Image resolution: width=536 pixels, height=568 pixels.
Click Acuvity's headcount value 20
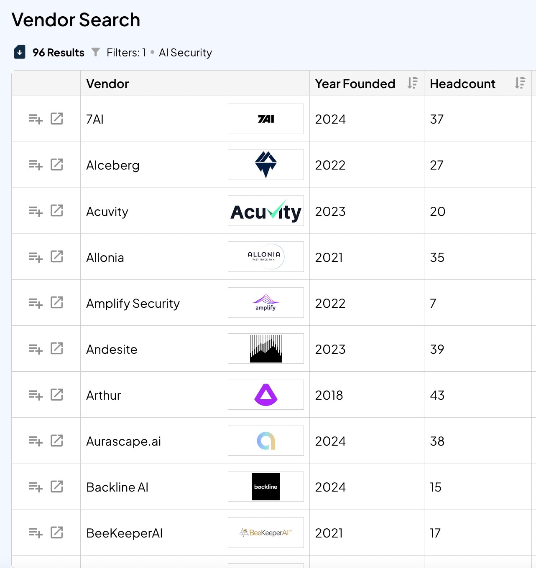click(438, 211)
